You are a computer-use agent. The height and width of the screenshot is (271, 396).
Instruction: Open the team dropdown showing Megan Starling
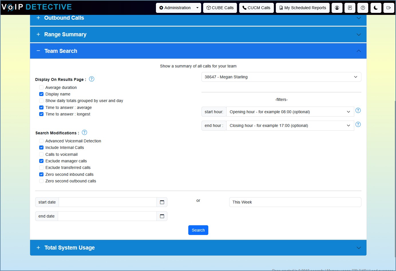tap(281, 77)
